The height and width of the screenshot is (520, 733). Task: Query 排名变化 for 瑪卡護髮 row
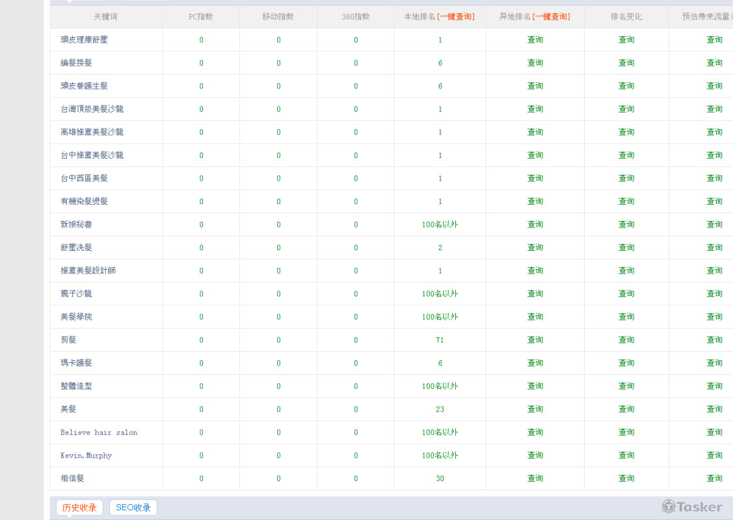tap(626, 363)
